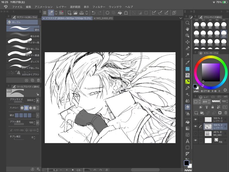The width and height of the screenshot is (229, 172).
Task: Select the ベクター用 eraser sub tool
Action: [x=23, y=41]
